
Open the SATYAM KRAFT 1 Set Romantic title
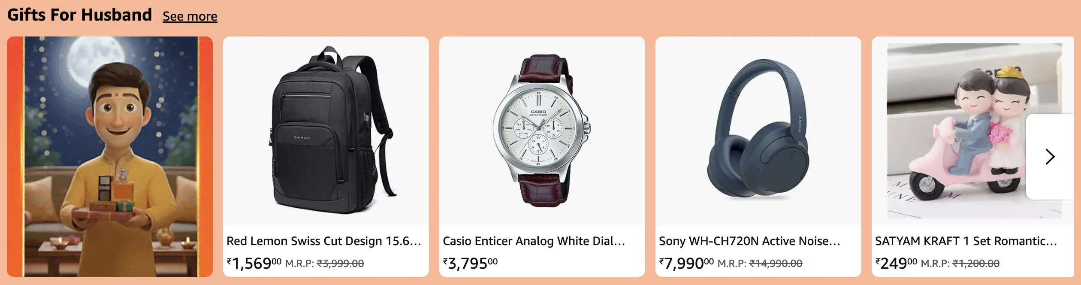(966, 241)
